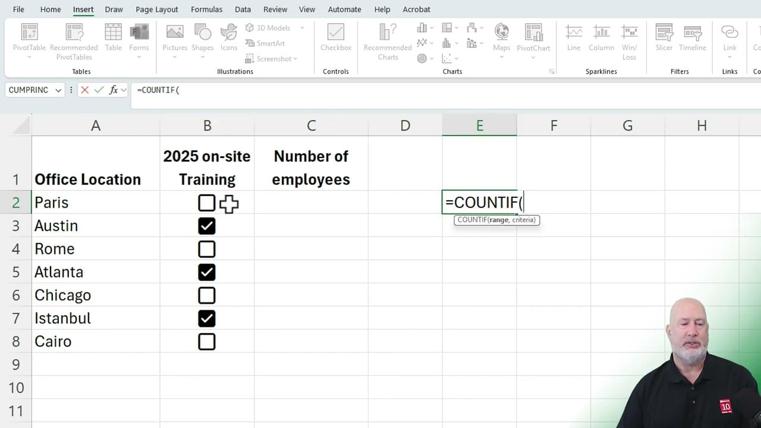The height and width of the screenshot is (428, 761).
Task: Insert a Checkbox control
Action: pos(335,37)
